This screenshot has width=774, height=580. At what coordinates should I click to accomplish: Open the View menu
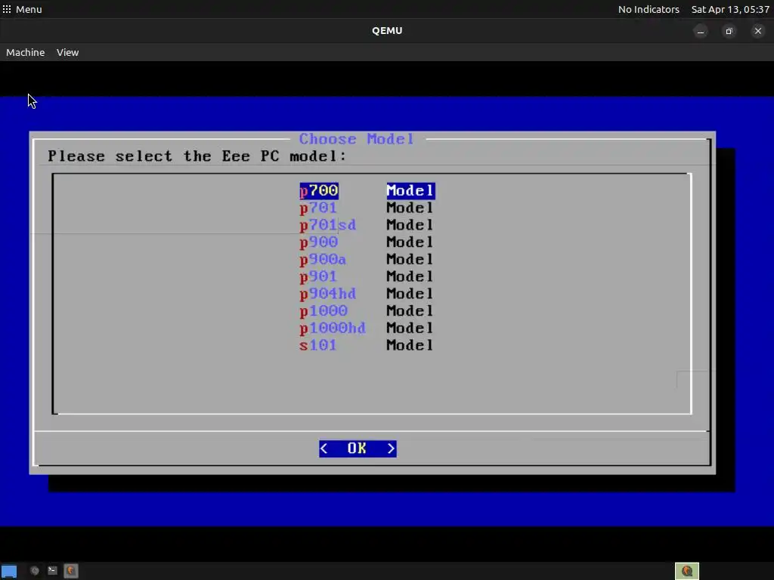click(67, 52)
